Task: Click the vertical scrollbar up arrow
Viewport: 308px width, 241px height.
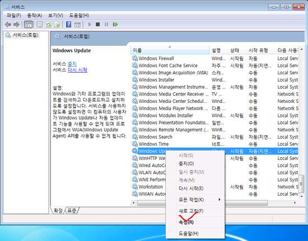Action: [x=301, y=49]
